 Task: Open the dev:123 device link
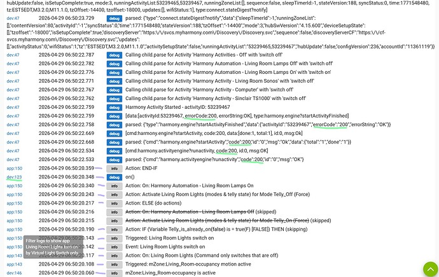coord(14,177)
